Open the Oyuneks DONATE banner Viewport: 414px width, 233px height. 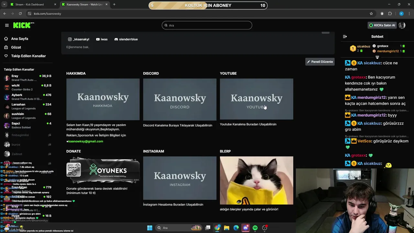pyautogui.click(x=103, y=170)
